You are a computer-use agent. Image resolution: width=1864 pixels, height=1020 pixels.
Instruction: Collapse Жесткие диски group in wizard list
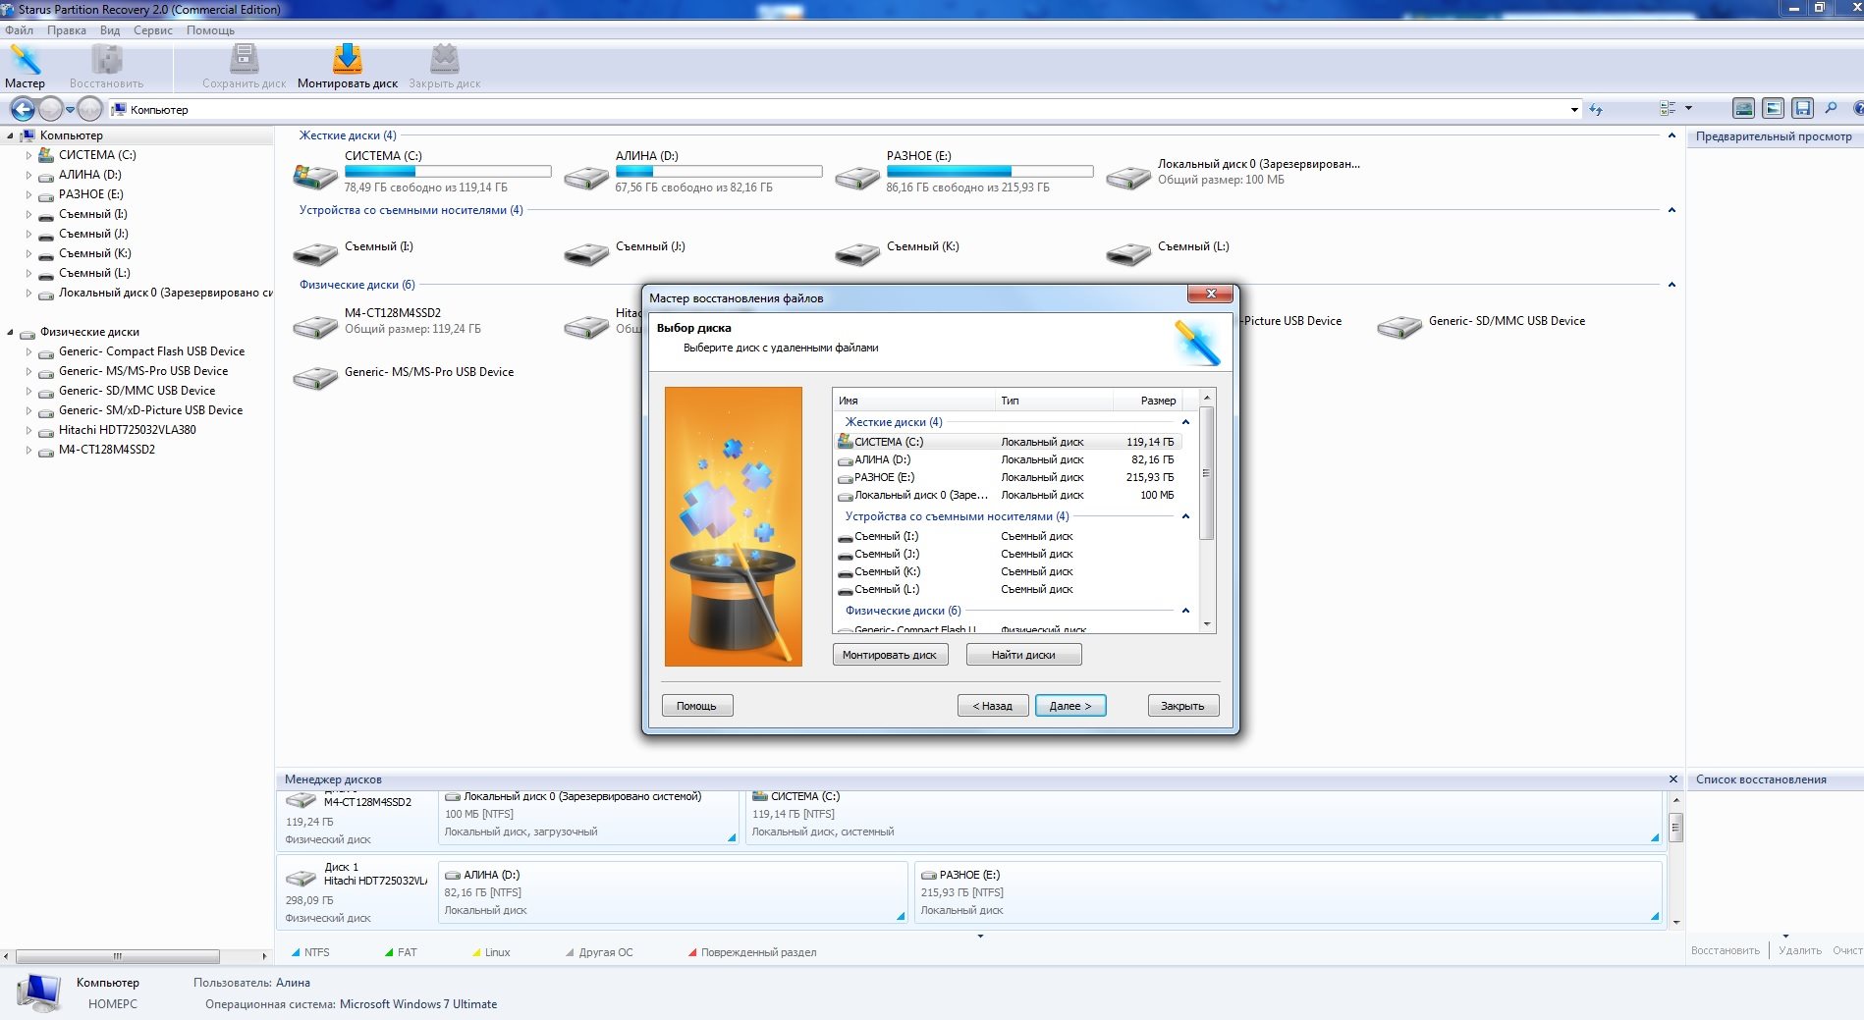coord(1185,422)
